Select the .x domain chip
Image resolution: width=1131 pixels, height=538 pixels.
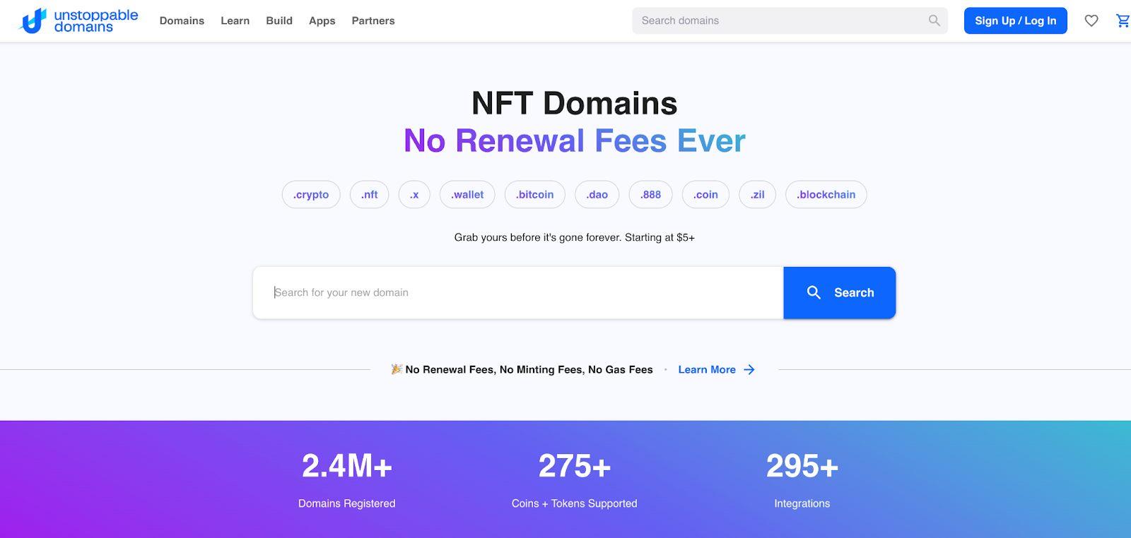point(414,195)
